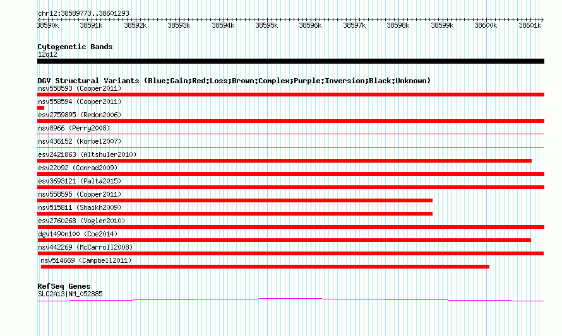Select the red bar for esv2760268
The image size is (562, 336).
click(290, 227)
